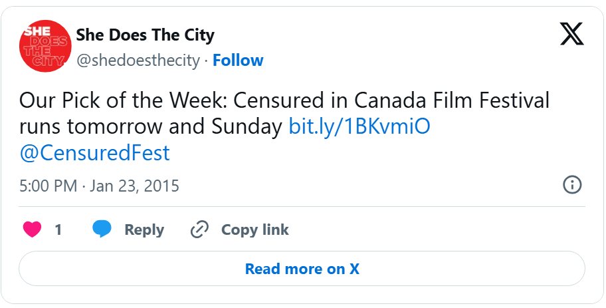Follow the @shedoesthecity account
Image resolution: width=606 pixels, height=308 pixels.
click(x=238, y=61)
